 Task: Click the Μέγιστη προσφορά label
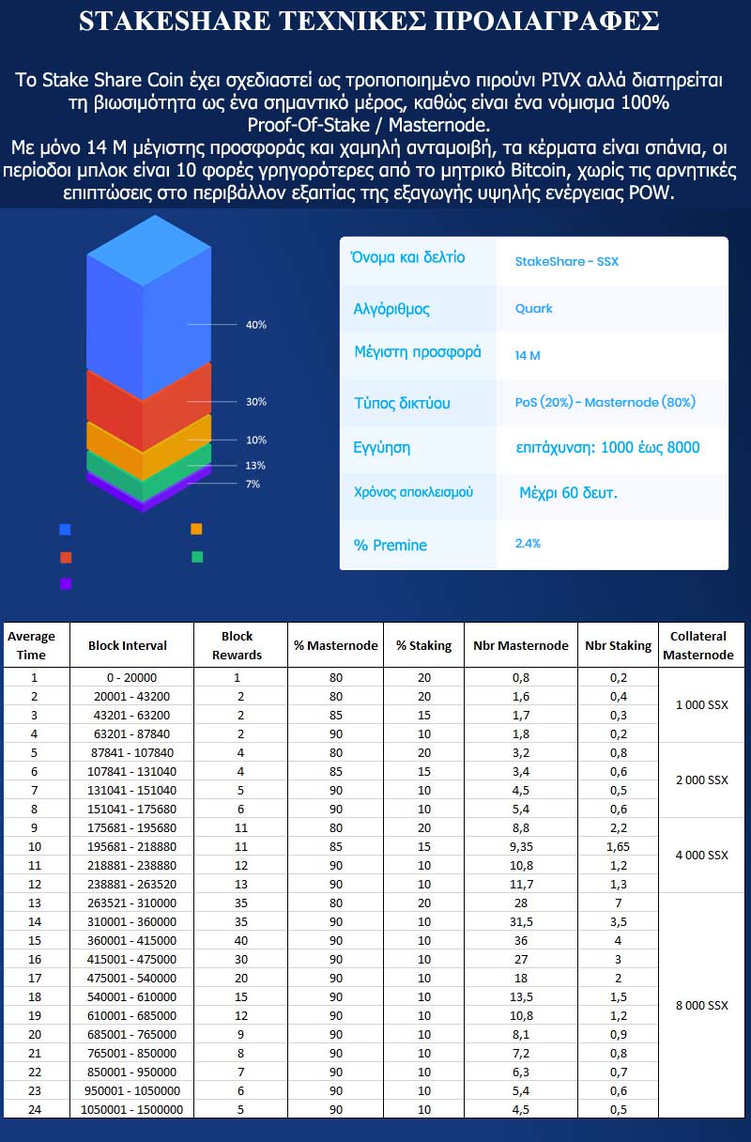[418, 352]
